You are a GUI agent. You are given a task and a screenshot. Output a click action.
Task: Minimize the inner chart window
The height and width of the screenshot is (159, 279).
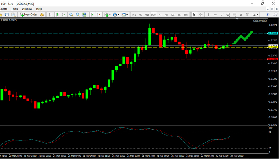[x=268, y=9]
